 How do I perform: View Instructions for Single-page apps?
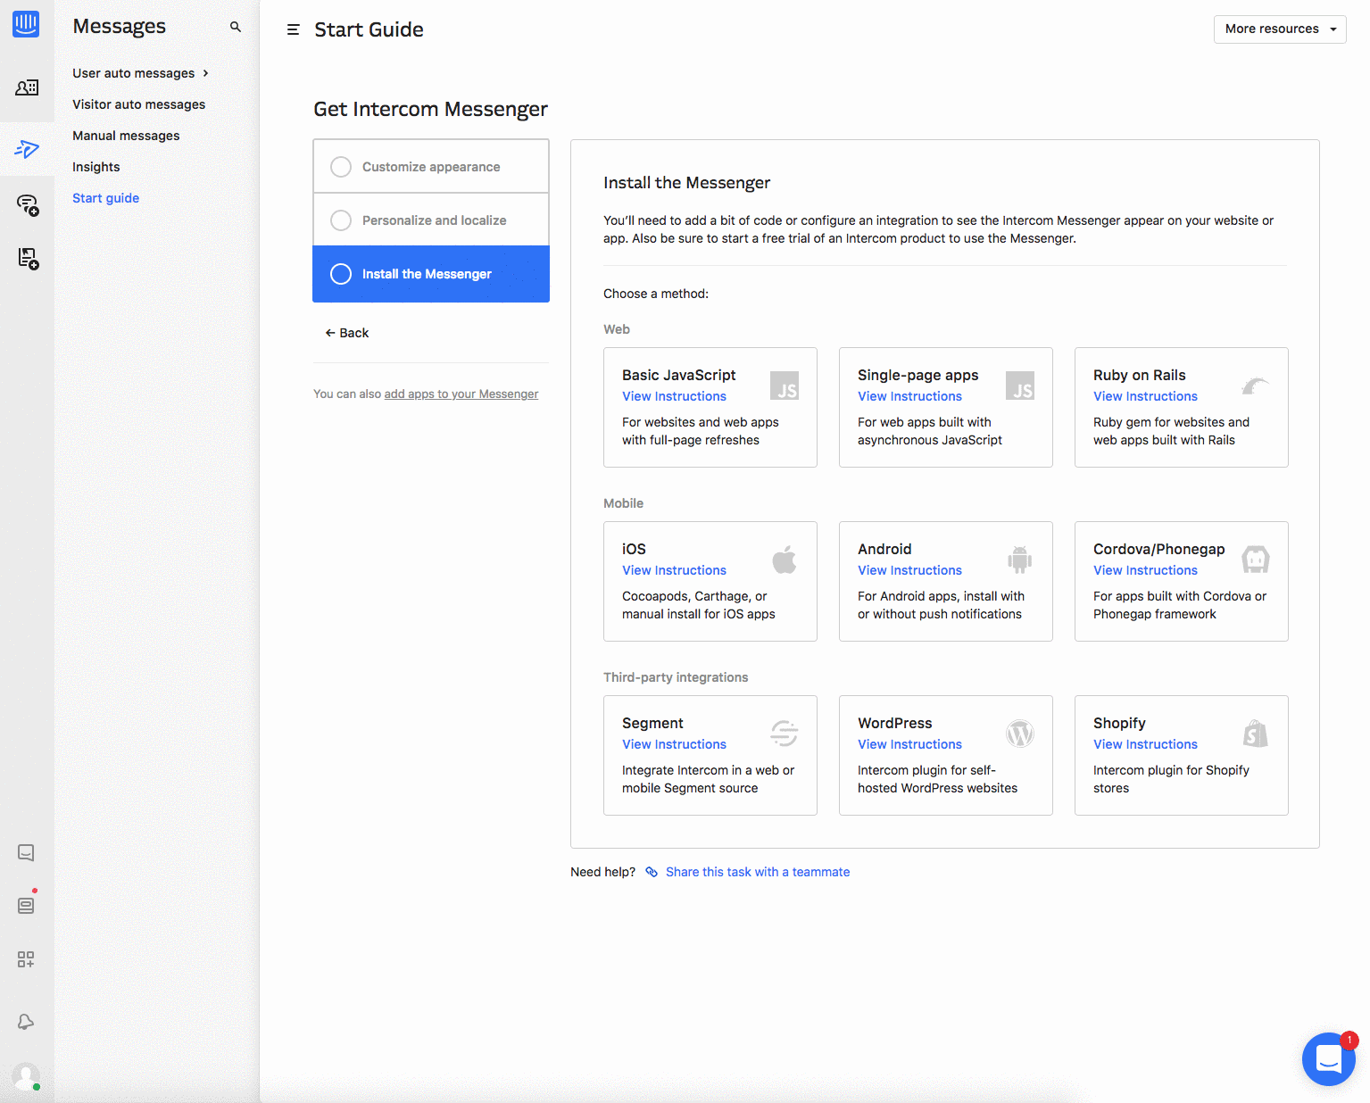[x=910, y=396]
